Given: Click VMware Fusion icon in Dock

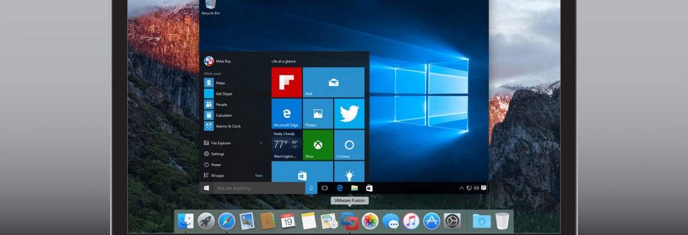Looking at the screenshot, I should click(x=349, y=221).
